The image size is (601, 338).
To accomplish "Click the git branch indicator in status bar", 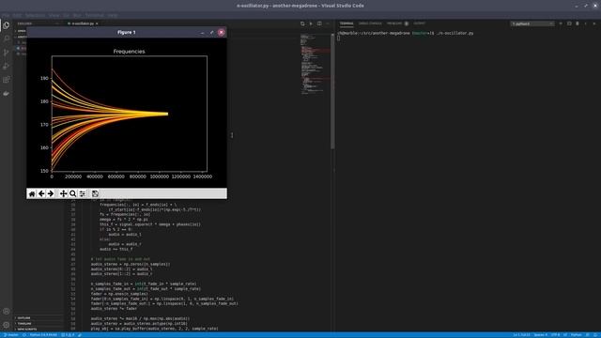I will pos(10,335).
